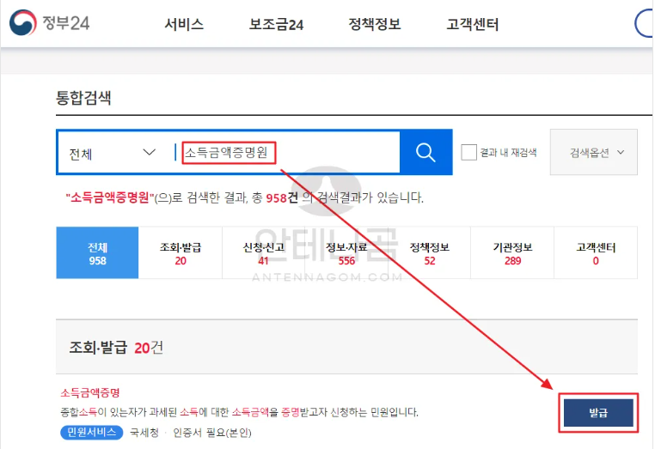This screenshot has width=655, height=449.
Task: Click the magnifying glass search icon
Action: tap(425, 153)
